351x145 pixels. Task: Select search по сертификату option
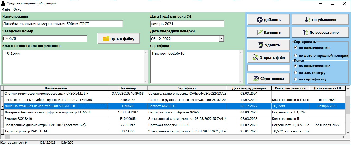point(296,79)
